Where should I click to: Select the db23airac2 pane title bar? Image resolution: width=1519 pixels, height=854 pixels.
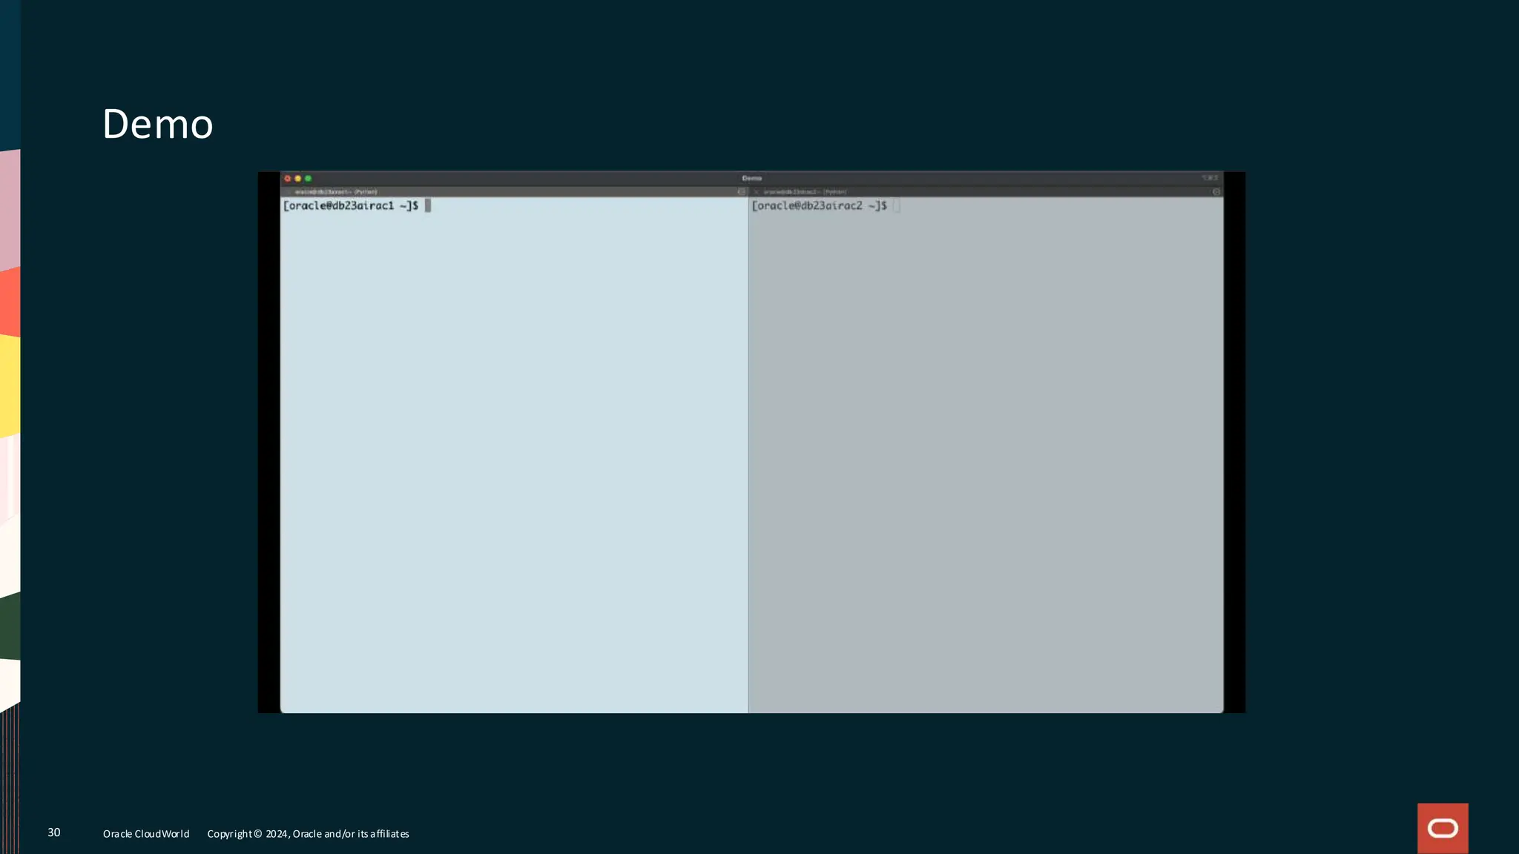805,192
